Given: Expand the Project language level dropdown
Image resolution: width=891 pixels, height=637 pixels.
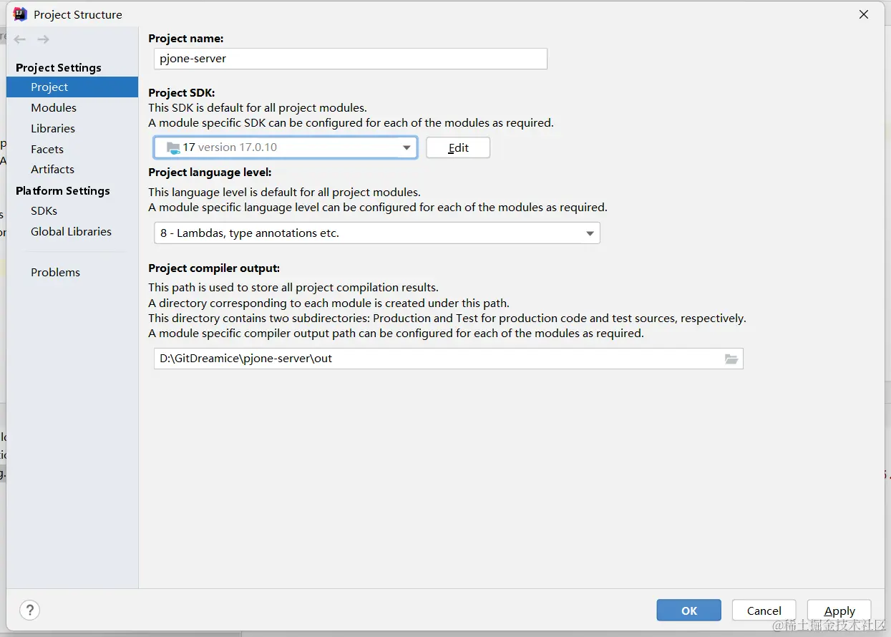Looking at the screenshot, I should (x=590, y=233).
